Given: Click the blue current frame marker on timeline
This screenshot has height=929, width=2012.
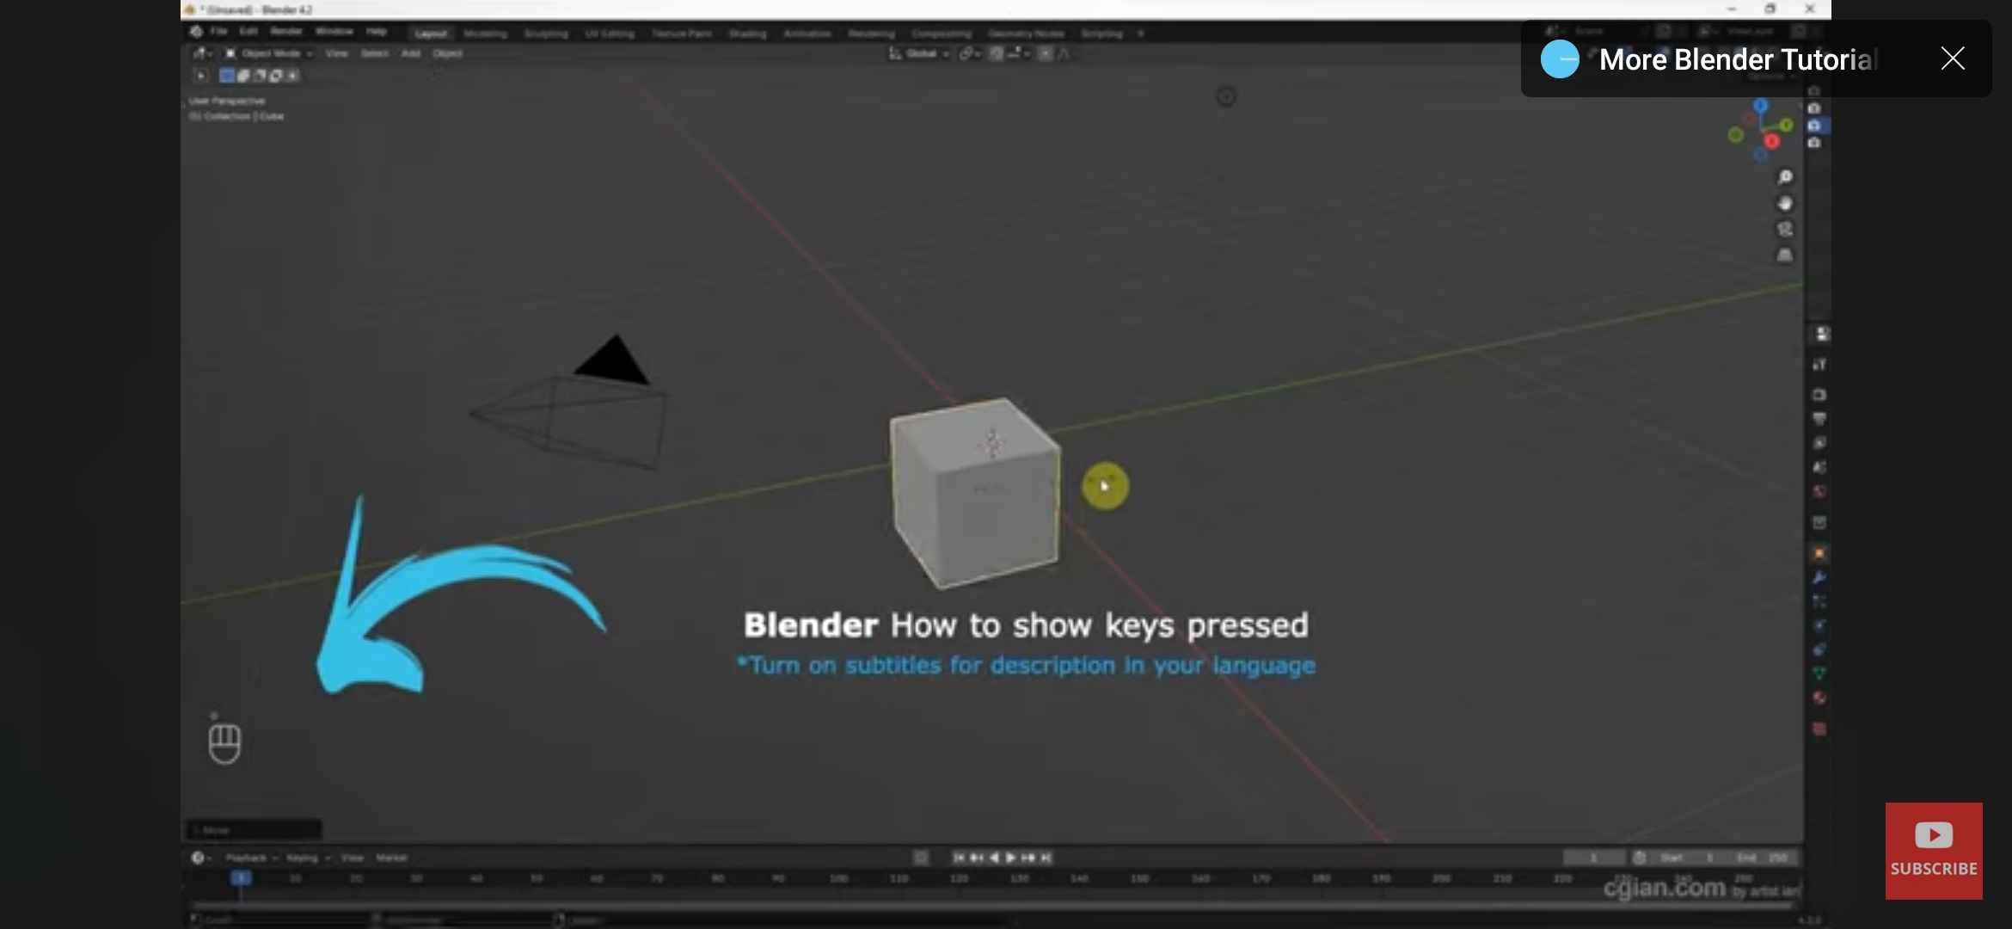Looking at the screenshot, I should (x=241, y=878).
